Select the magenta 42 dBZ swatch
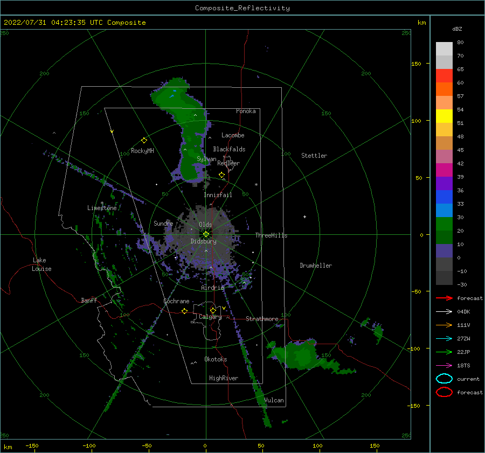Screen dimensions: 485x453 (444, 170)
